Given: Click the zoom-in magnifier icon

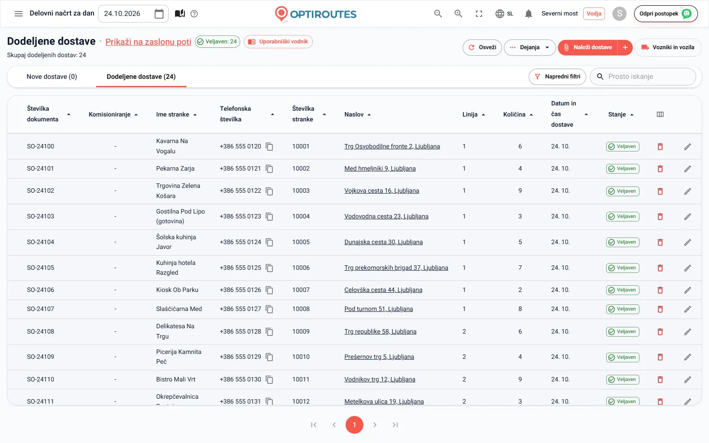Looking at the screenshot, I should coord(459,14).
